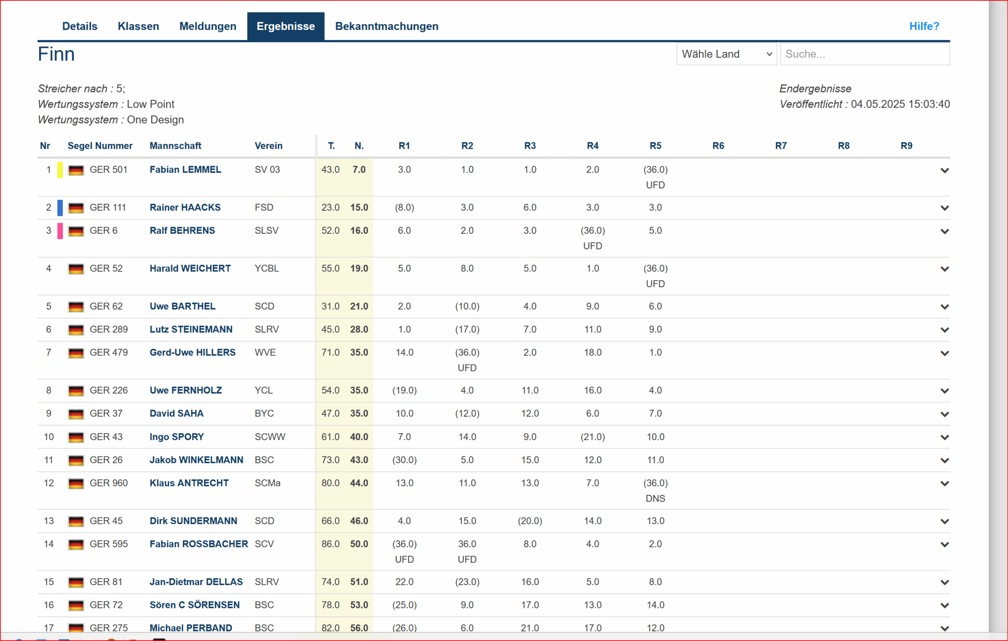Click the German flag for GER 52

point(76,269)
